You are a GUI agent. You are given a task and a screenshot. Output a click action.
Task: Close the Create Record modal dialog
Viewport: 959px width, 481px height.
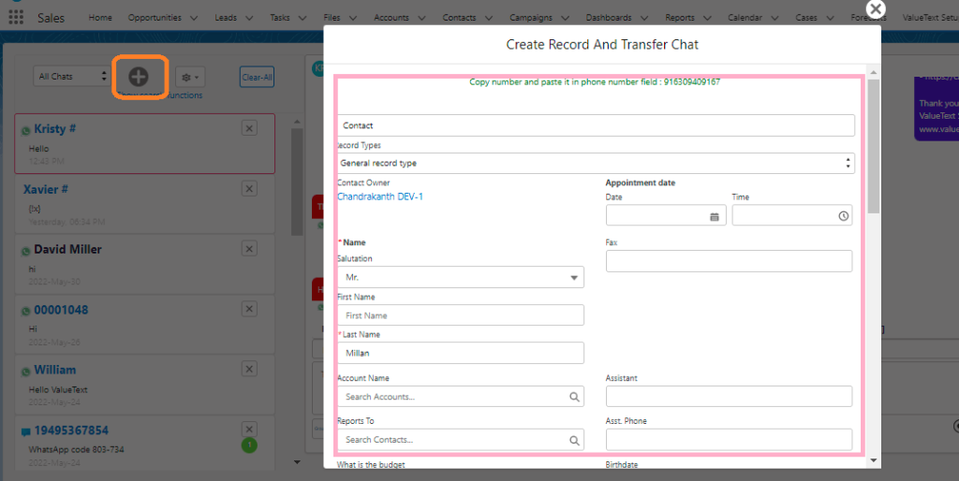click(x=875, y=9)
